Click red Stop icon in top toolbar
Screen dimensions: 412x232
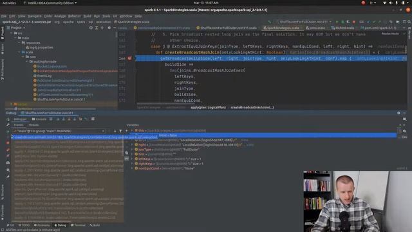point(354,21)
